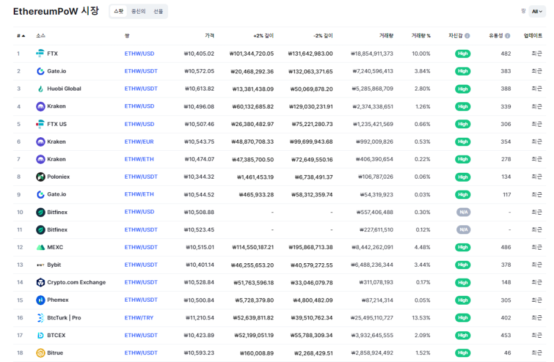
Task: Open ETHW/USD pair link for FTX
Action: 139,54
